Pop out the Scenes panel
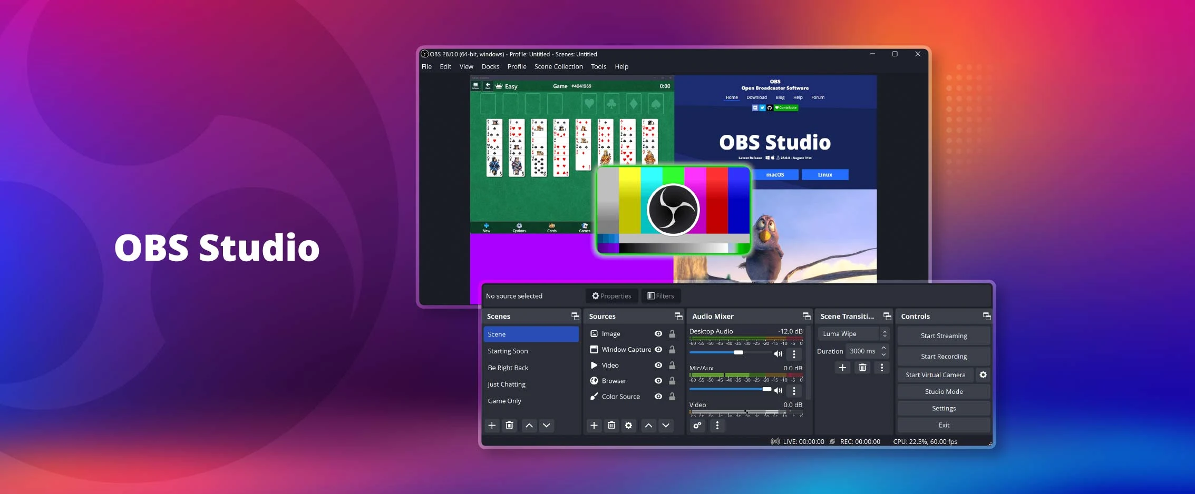 tap(575, 316)
